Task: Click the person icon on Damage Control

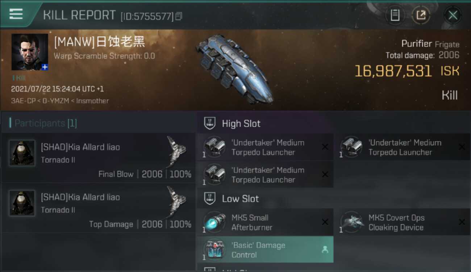Action: (325, 250)
